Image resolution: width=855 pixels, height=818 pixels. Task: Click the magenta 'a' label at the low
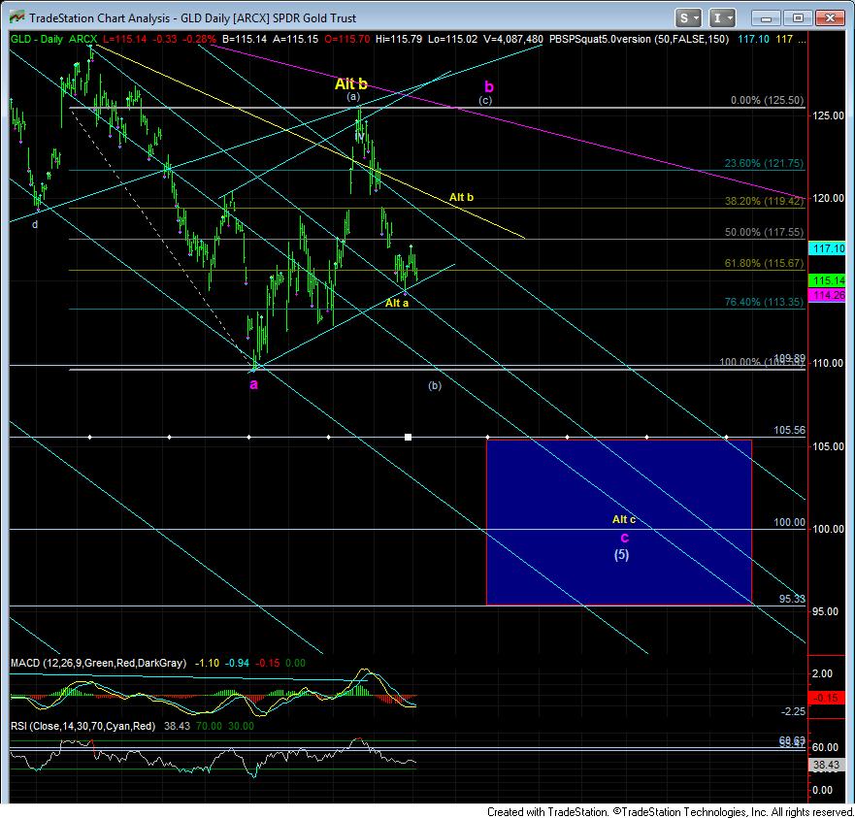click(253, 384)
